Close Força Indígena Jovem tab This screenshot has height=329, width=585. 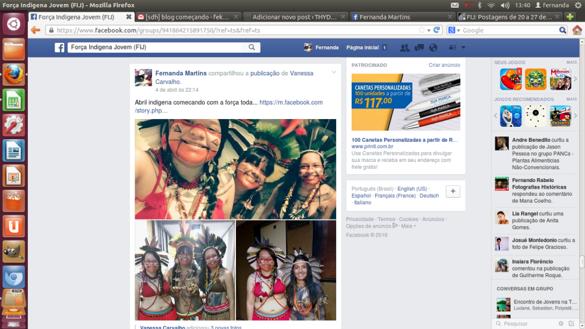click(128, 17)
